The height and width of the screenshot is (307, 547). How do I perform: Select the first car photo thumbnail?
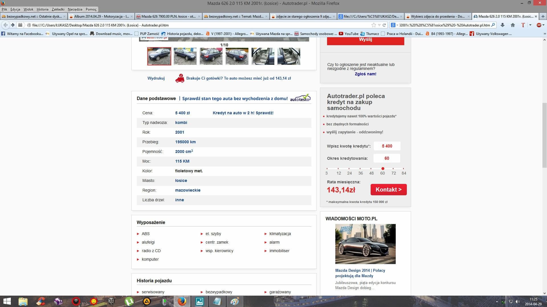[x=159, y=56]
